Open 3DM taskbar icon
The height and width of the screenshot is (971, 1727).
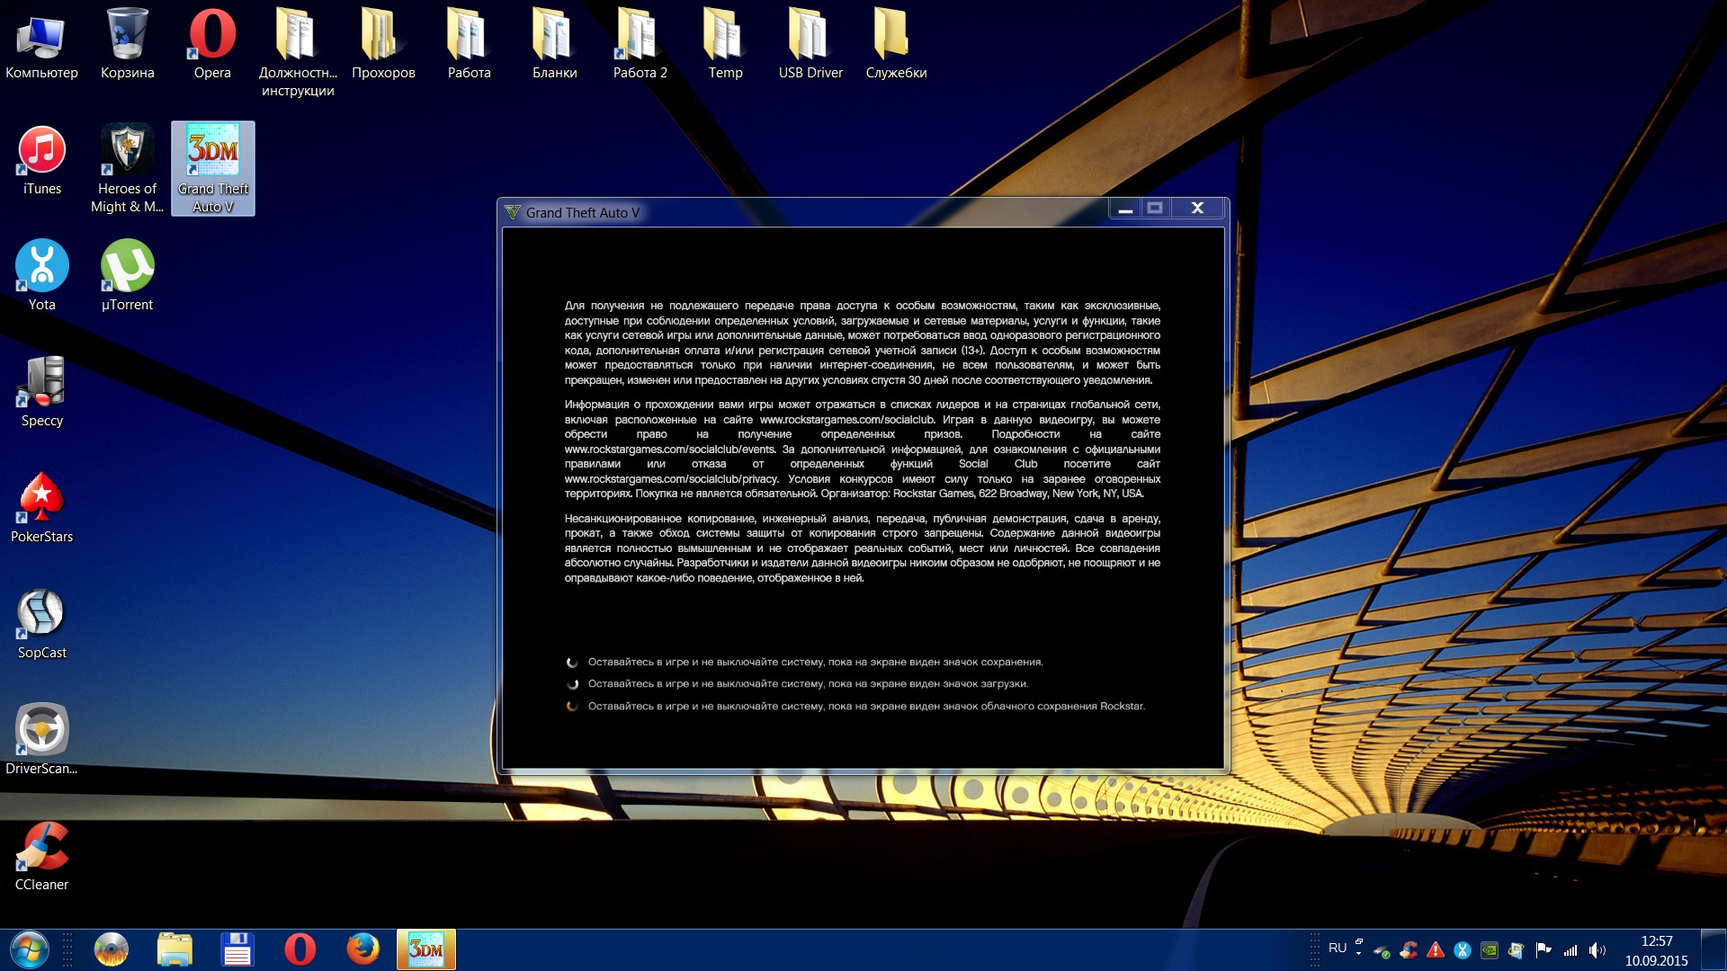click(424, 948)
